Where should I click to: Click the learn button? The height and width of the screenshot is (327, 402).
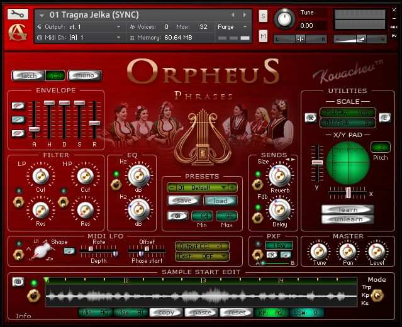pyautogui.click(x=348, y=209)
